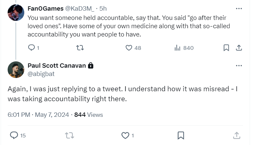The width and height of the screenshot is (255, 145).
Task: Reply to Paul Scott Canavan's tweet
Action: 14,135
